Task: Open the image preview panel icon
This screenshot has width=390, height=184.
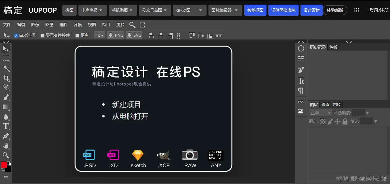Action: point(300,111)
